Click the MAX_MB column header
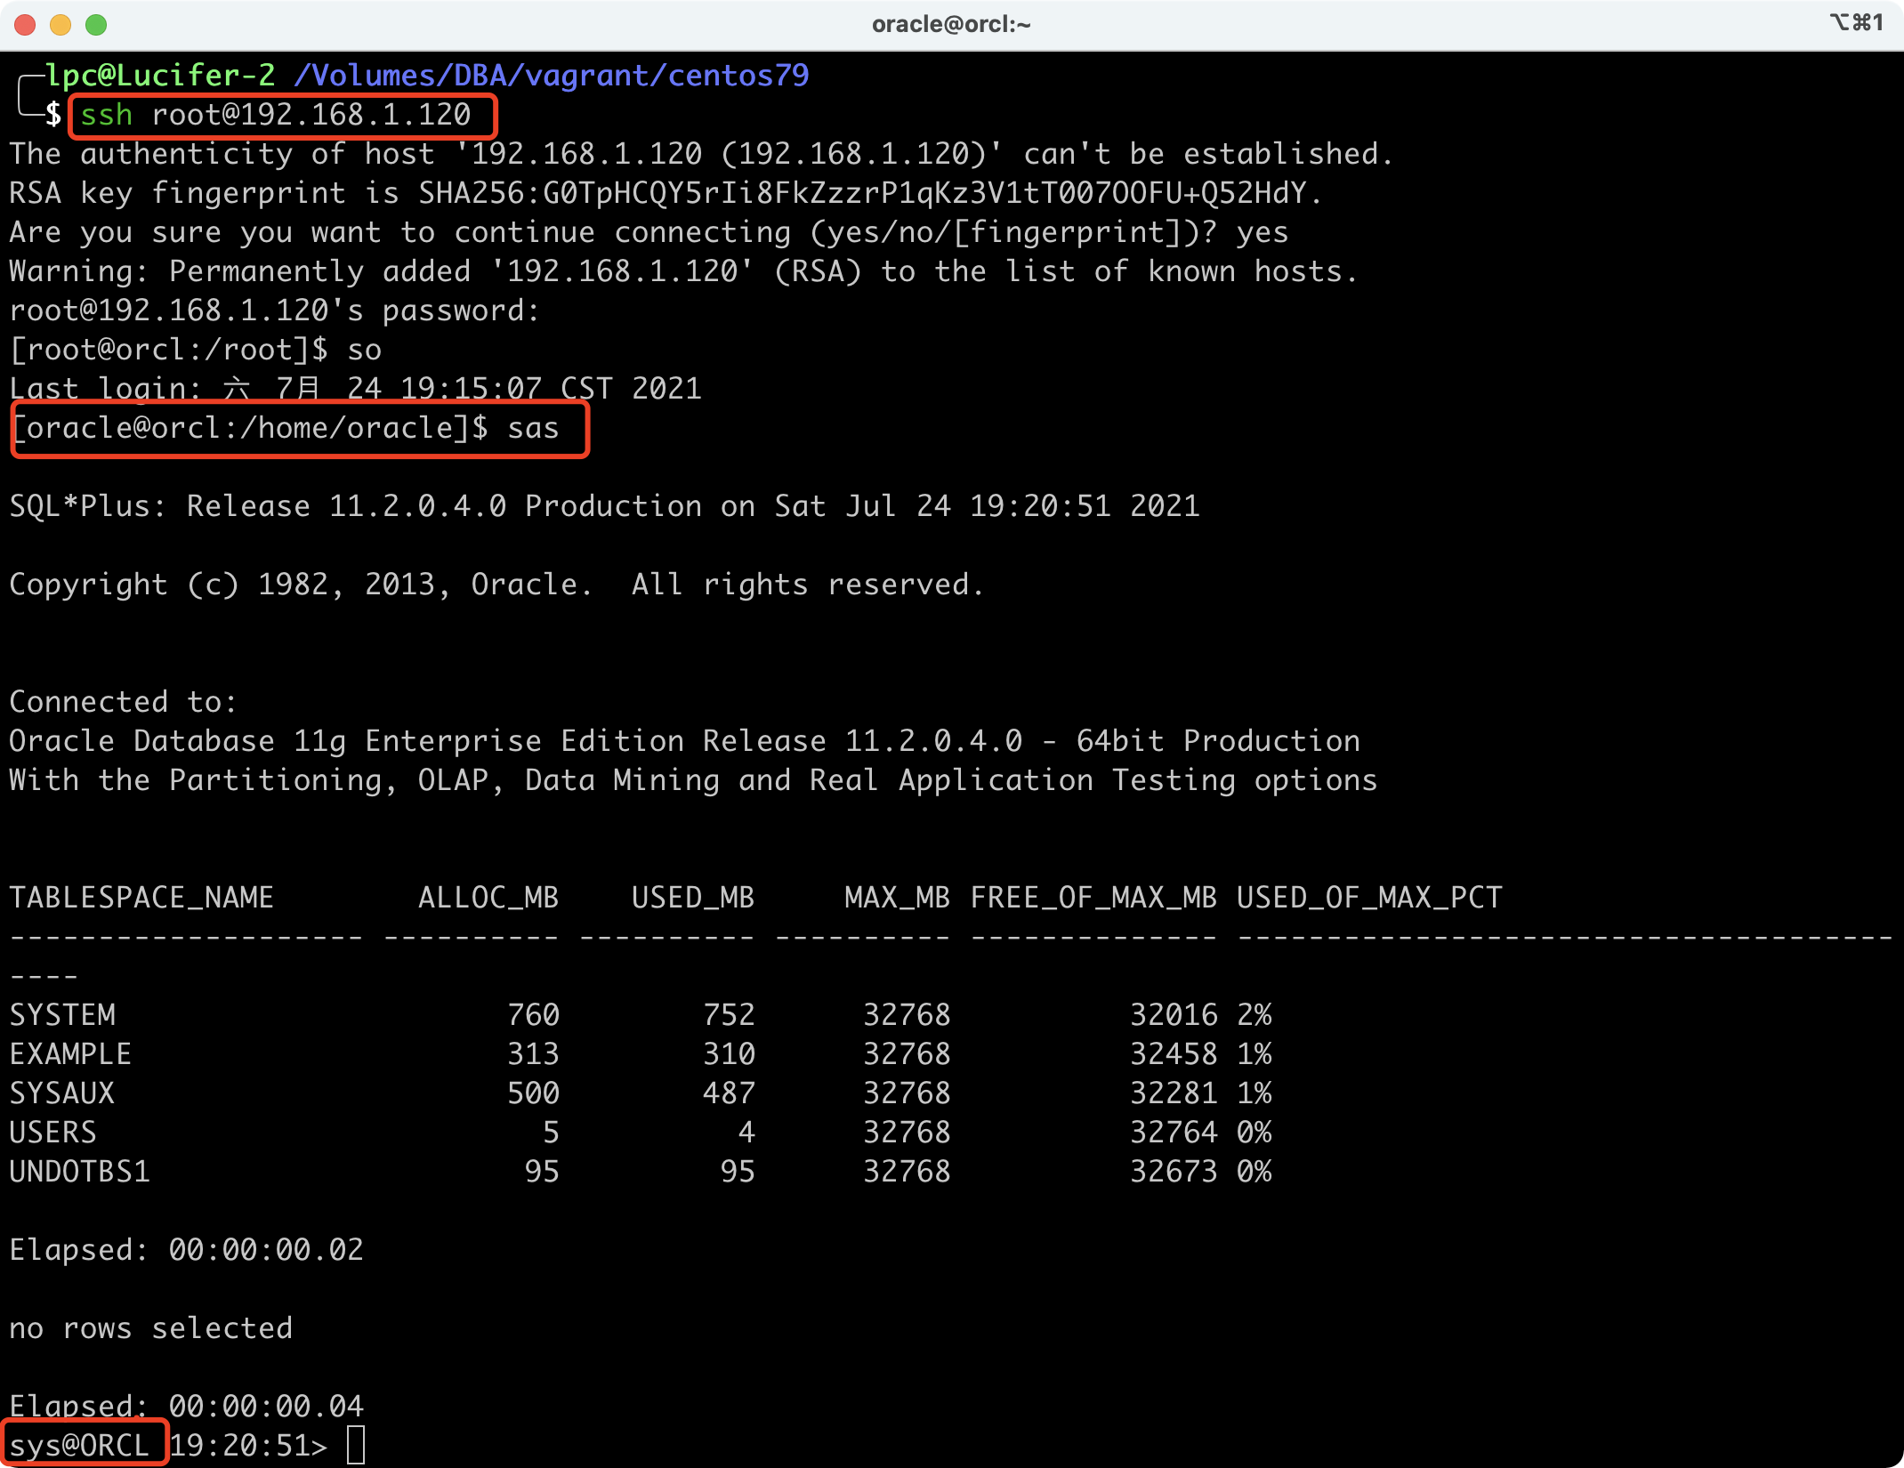 898,898
